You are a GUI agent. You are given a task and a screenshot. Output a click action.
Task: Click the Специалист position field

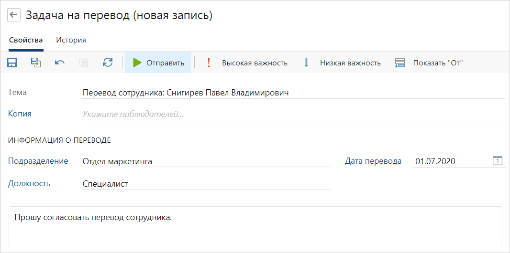[x=206, y=184]
